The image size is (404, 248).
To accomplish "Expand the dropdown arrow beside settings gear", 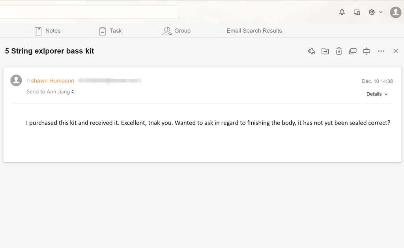I will coord(381,12).
